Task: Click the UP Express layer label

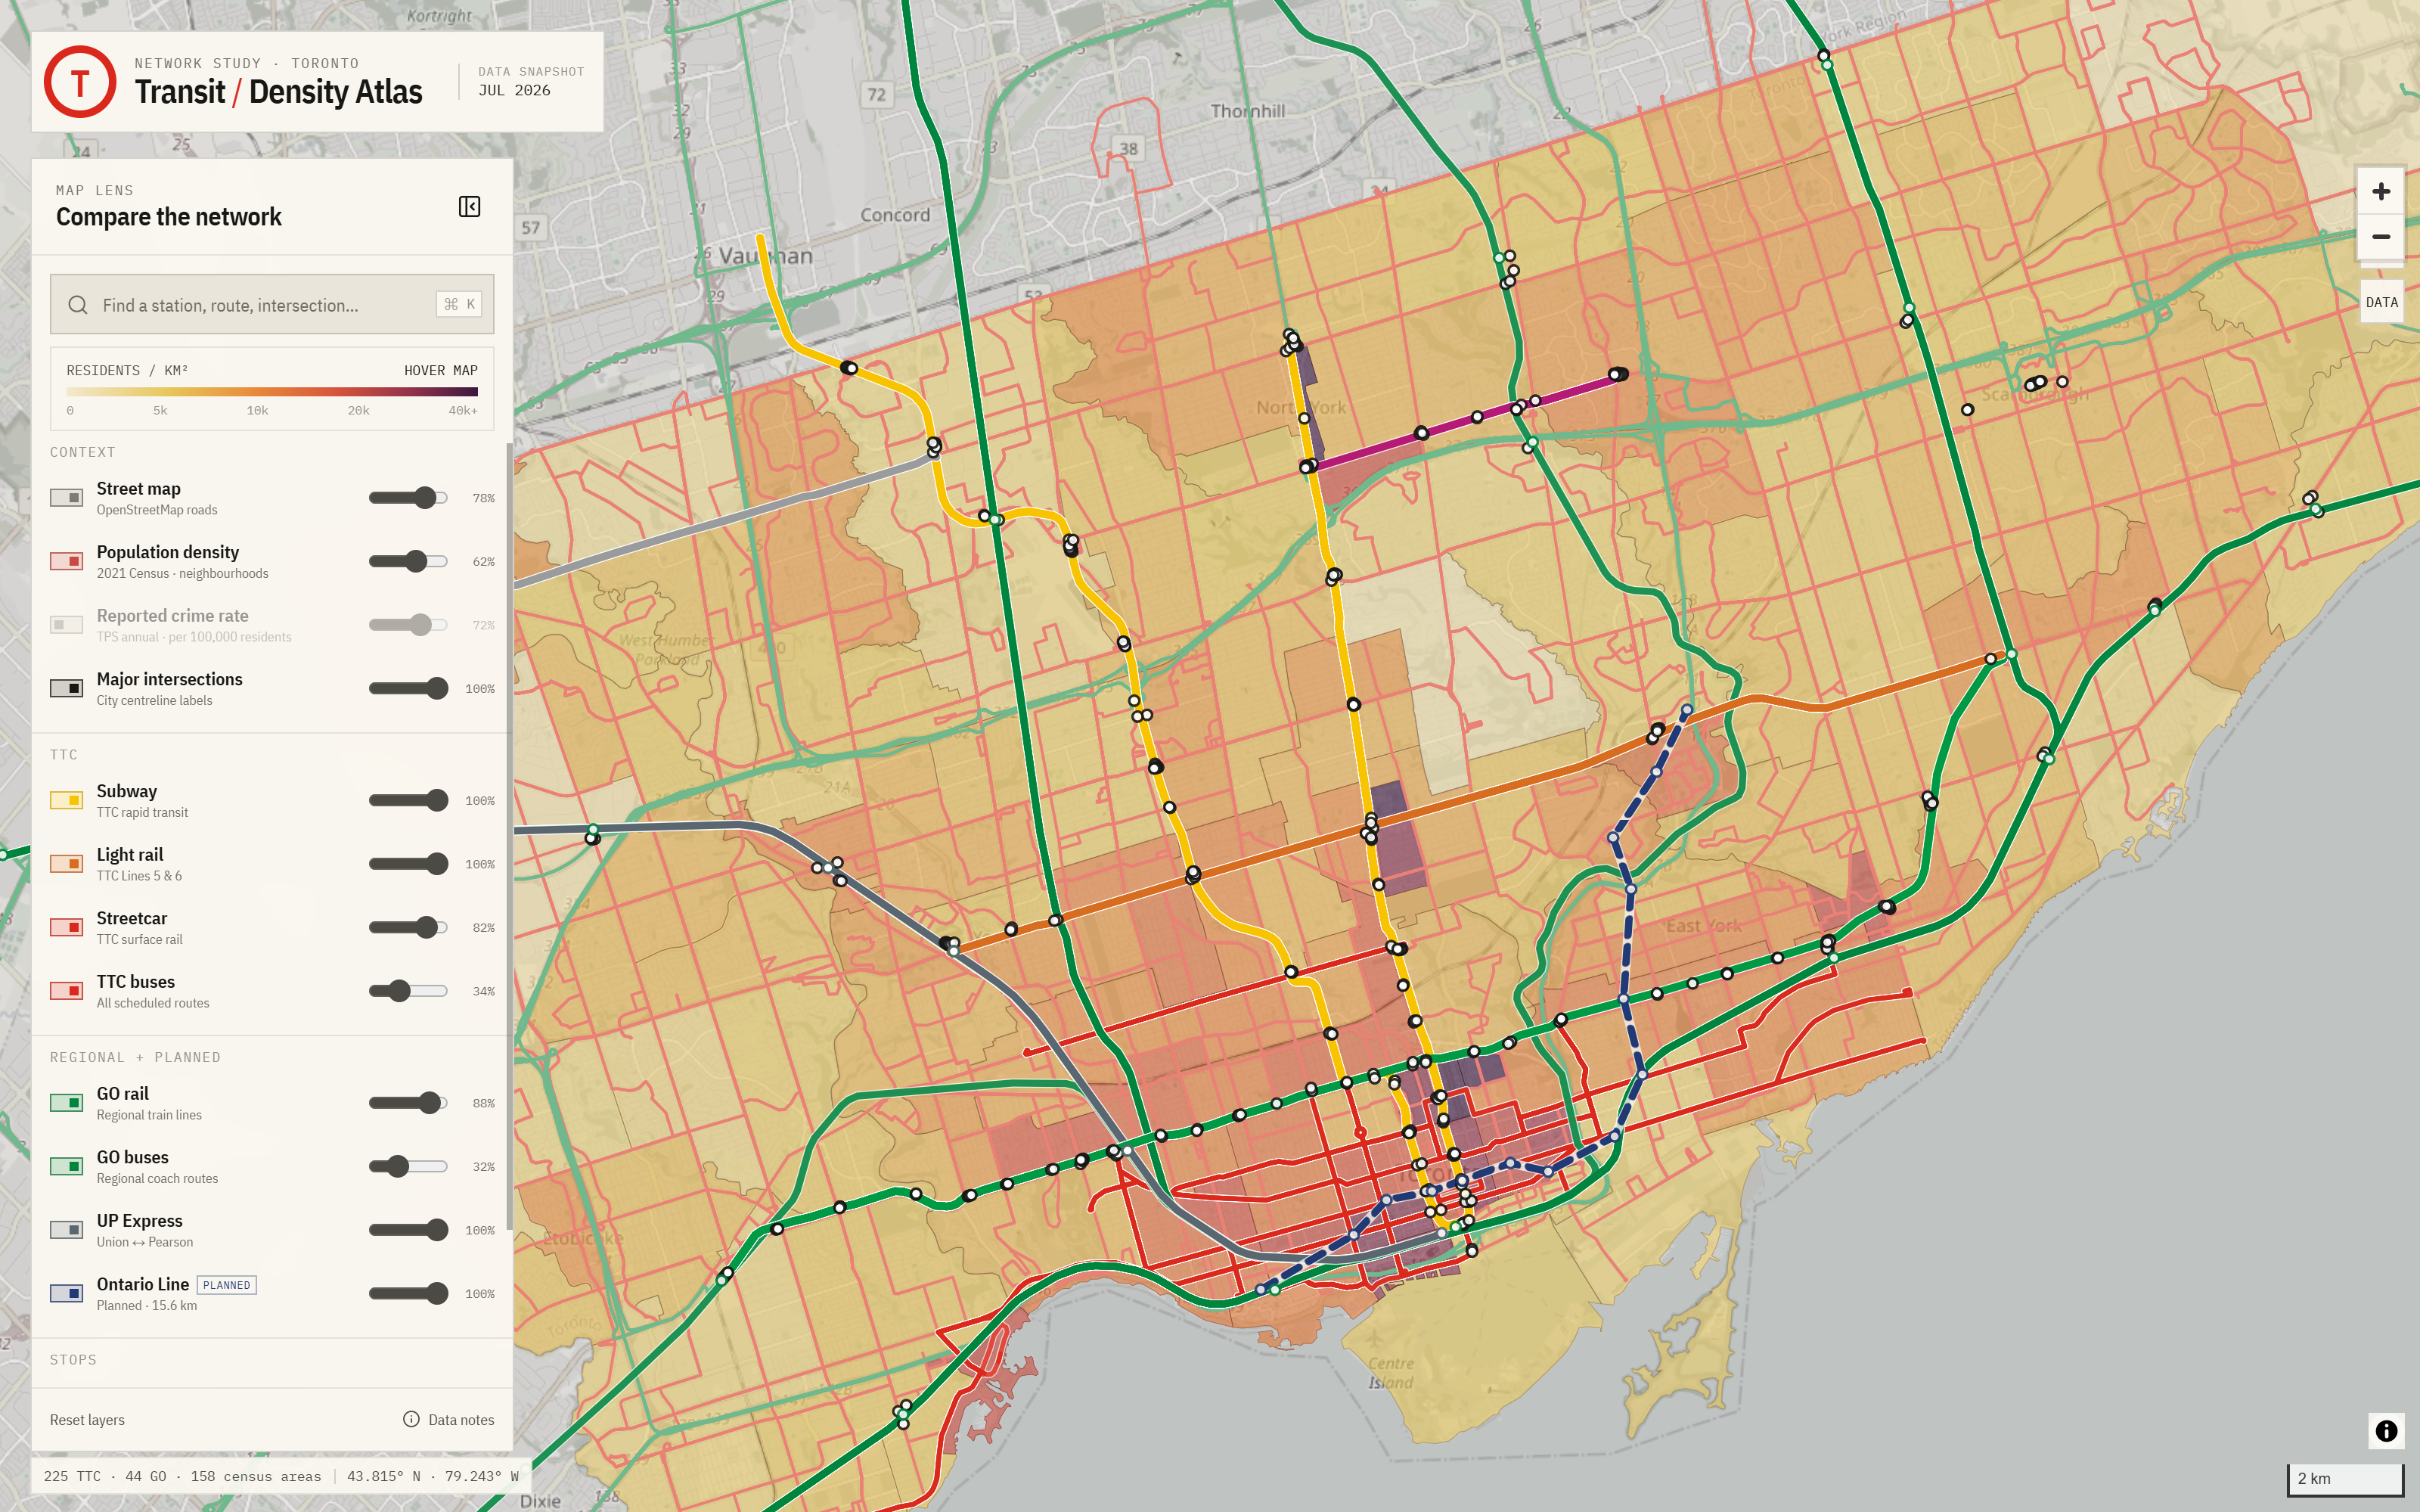Action: 140,1221
